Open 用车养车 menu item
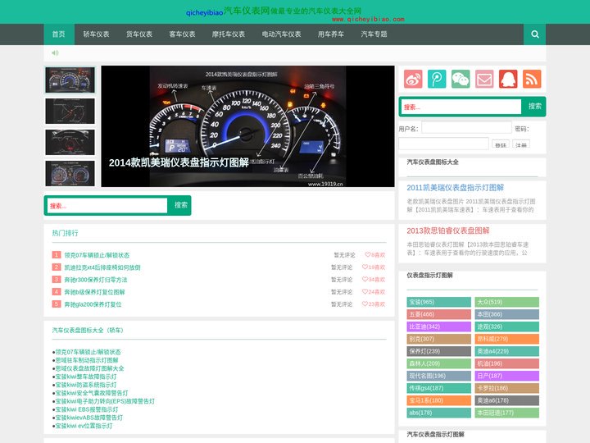 pos(331,34)
